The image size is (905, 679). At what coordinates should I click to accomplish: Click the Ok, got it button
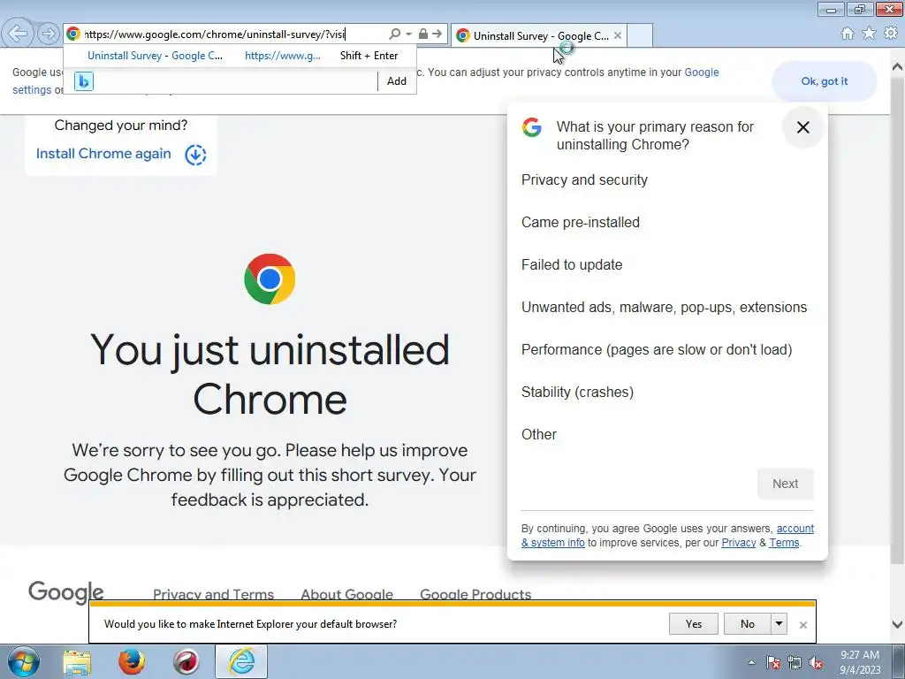coord(825,81)
